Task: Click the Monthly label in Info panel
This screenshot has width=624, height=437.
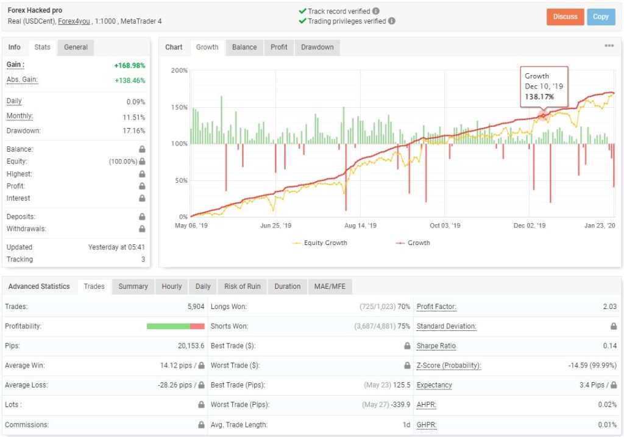Action: click(x=19, y=116)
